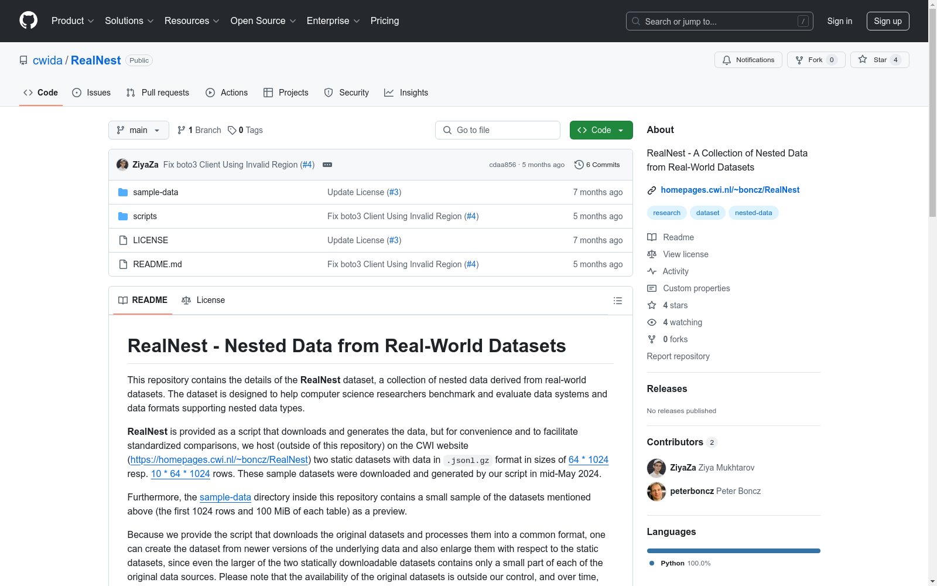Screen dimensions: 937x586
Task: Click the nested-data topic tag
Action: click(754, 213)
